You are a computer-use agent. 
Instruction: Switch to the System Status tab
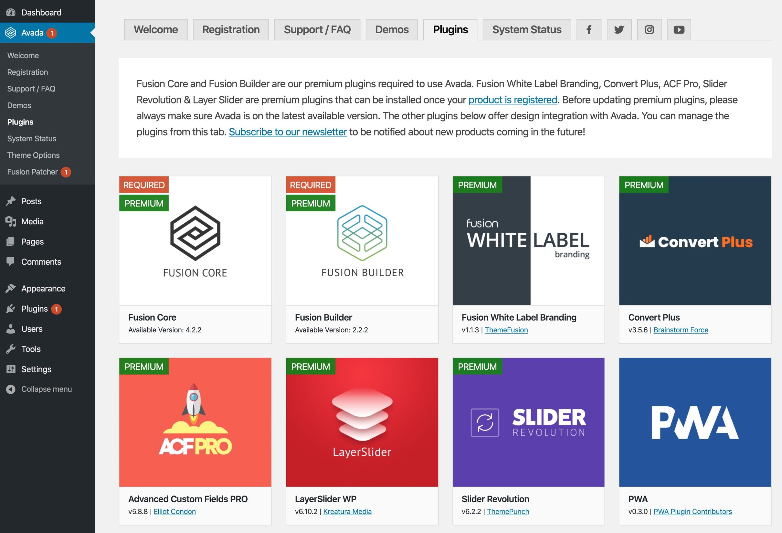[x=527, y=30]
